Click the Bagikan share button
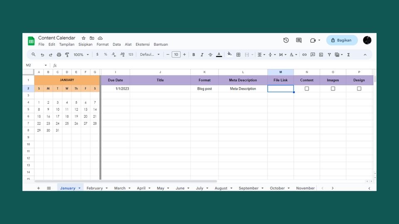Image resolution: width=399 pixels, height=224 pixels. point(342,40)
